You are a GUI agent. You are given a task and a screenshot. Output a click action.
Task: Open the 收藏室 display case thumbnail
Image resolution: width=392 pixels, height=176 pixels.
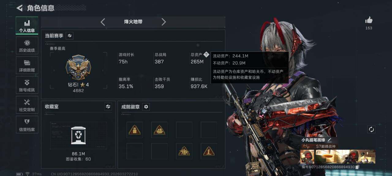(78, 136)
